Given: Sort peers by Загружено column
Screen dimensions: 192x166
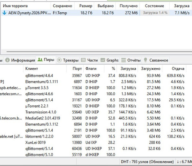Looking at the screenshot, I should coord(151,69).
